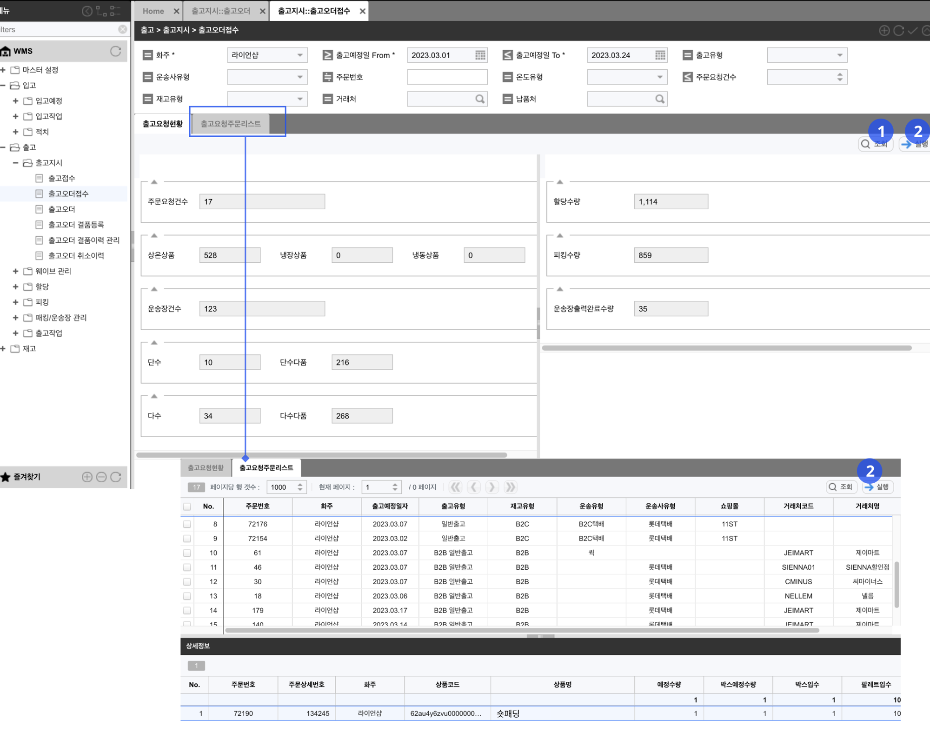Check the row for order 72176
Viewport: 930px width, 733px height.
coord(187,524)
